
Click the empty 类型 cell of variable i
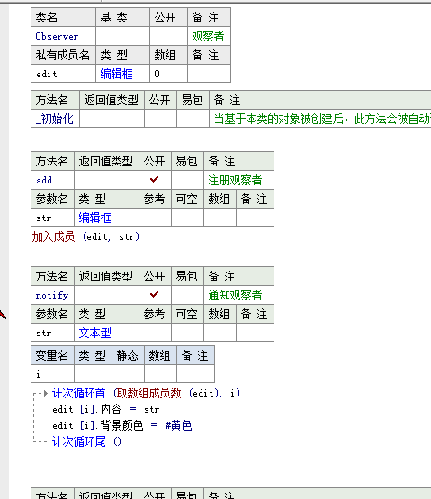point(93,374)
